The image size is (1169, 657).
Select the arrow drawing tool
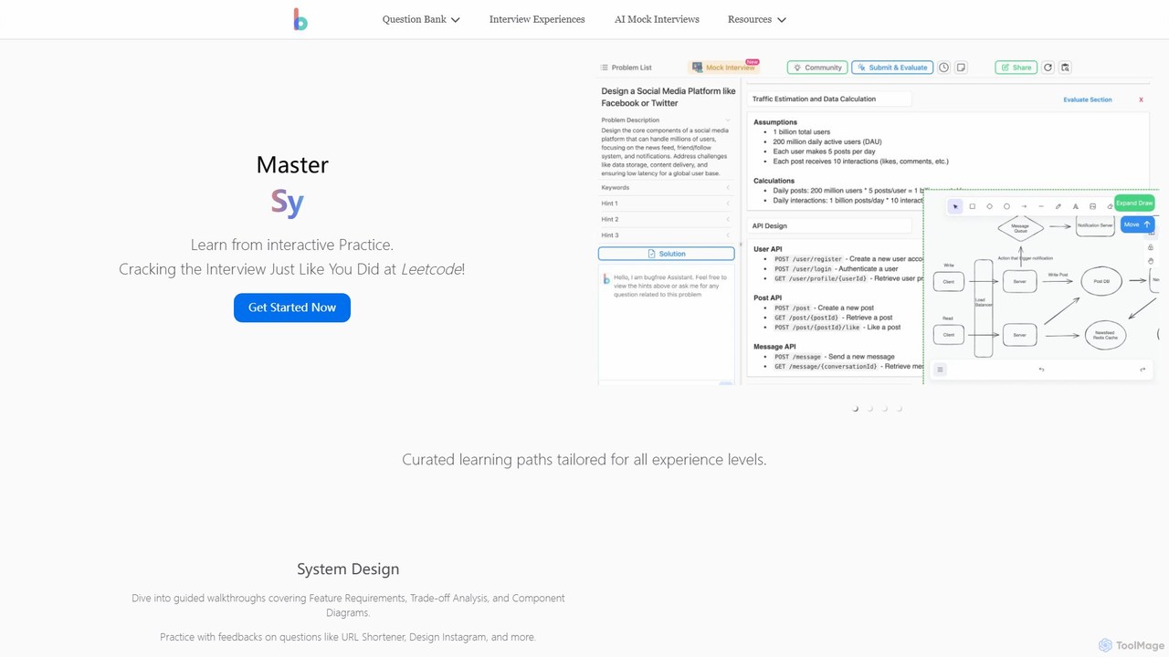coord(1024,206)
